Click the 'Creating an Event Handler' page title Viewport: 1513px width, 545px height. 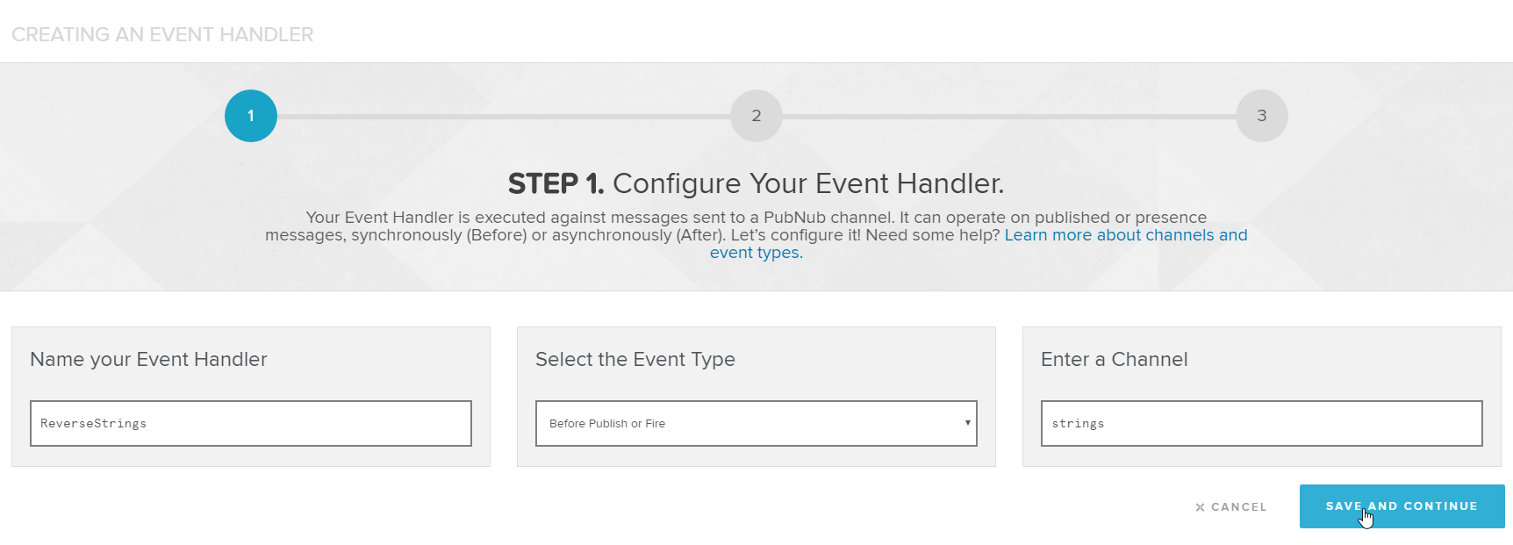tap(162, 34)
